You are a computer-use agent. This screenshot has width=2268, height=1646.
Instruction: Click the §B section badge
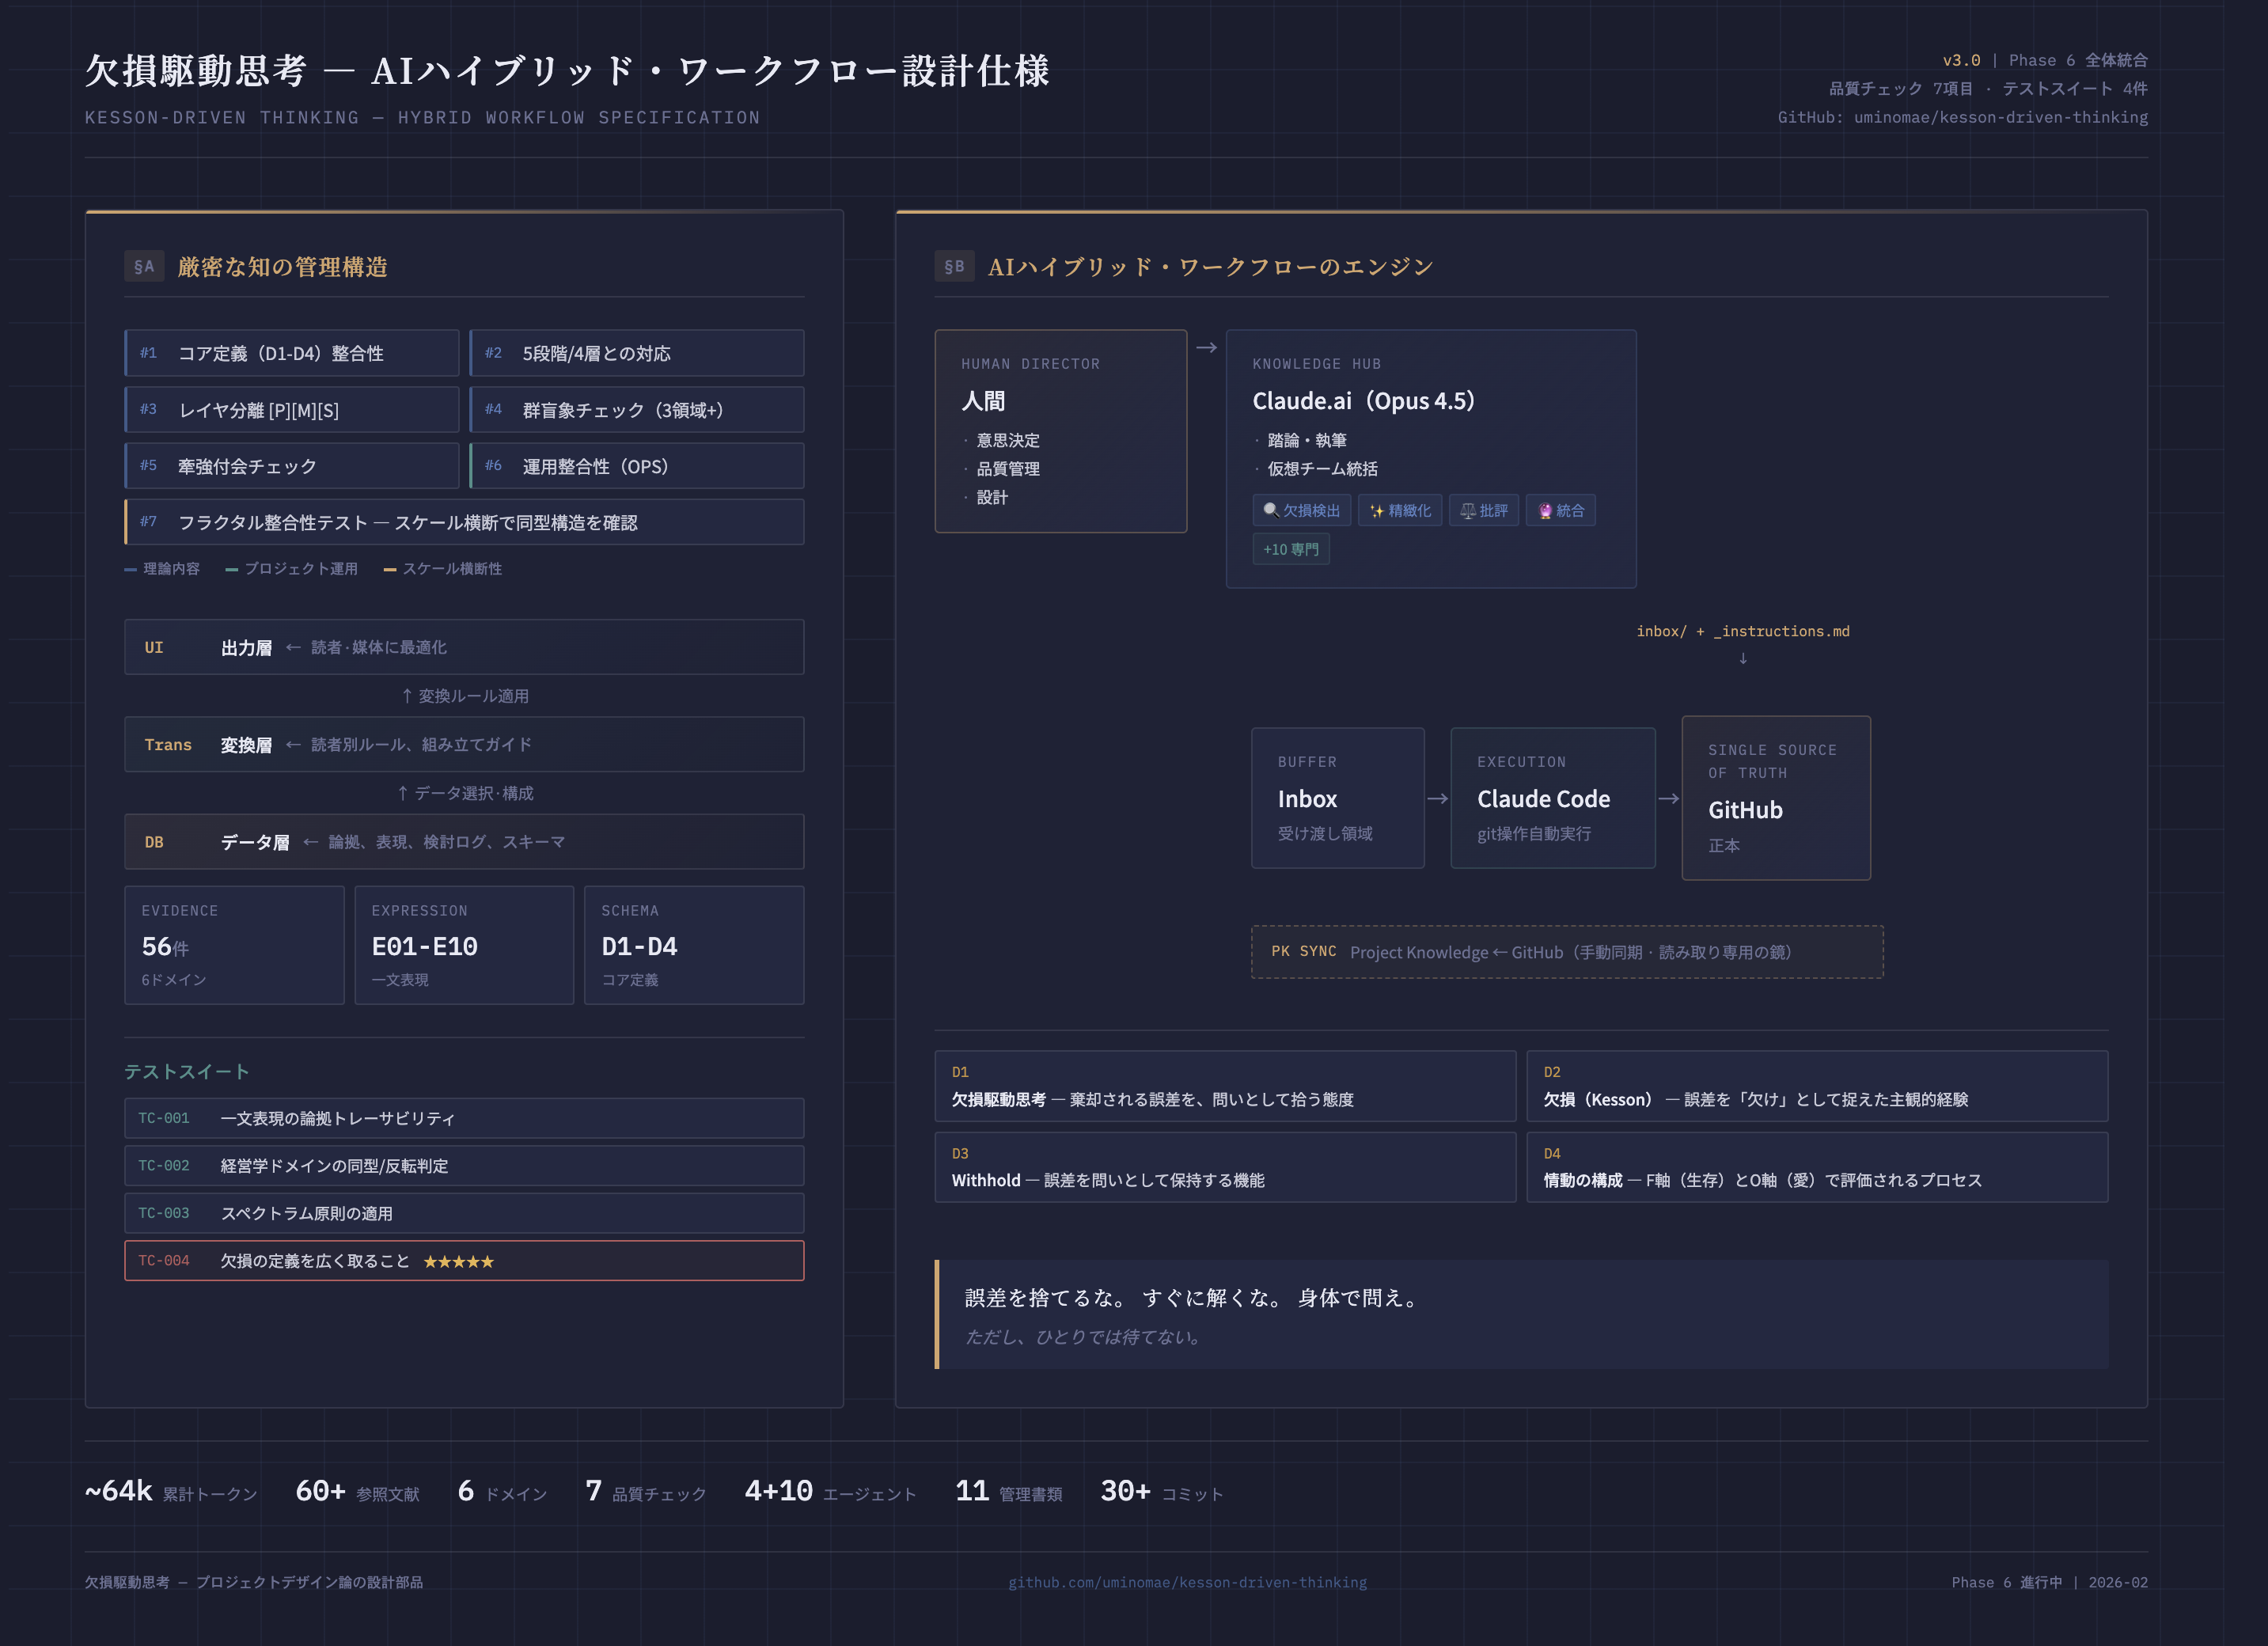[x=954, y=266]
